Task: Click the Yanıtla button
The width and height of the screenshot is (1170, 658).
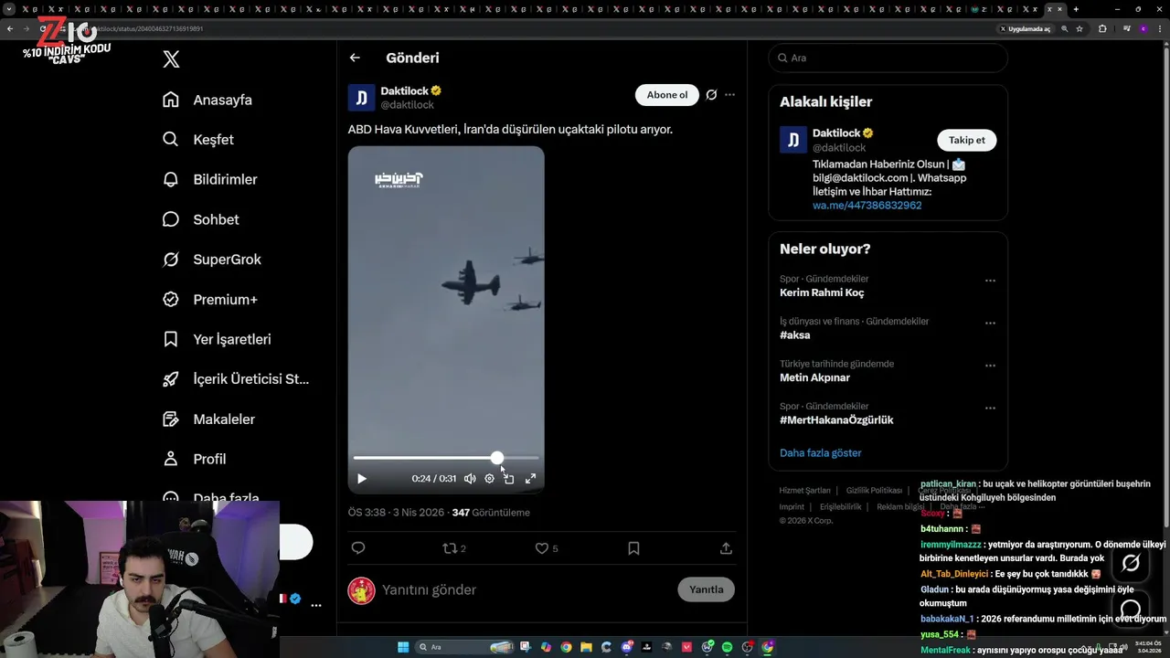Action: coord(706,589)
